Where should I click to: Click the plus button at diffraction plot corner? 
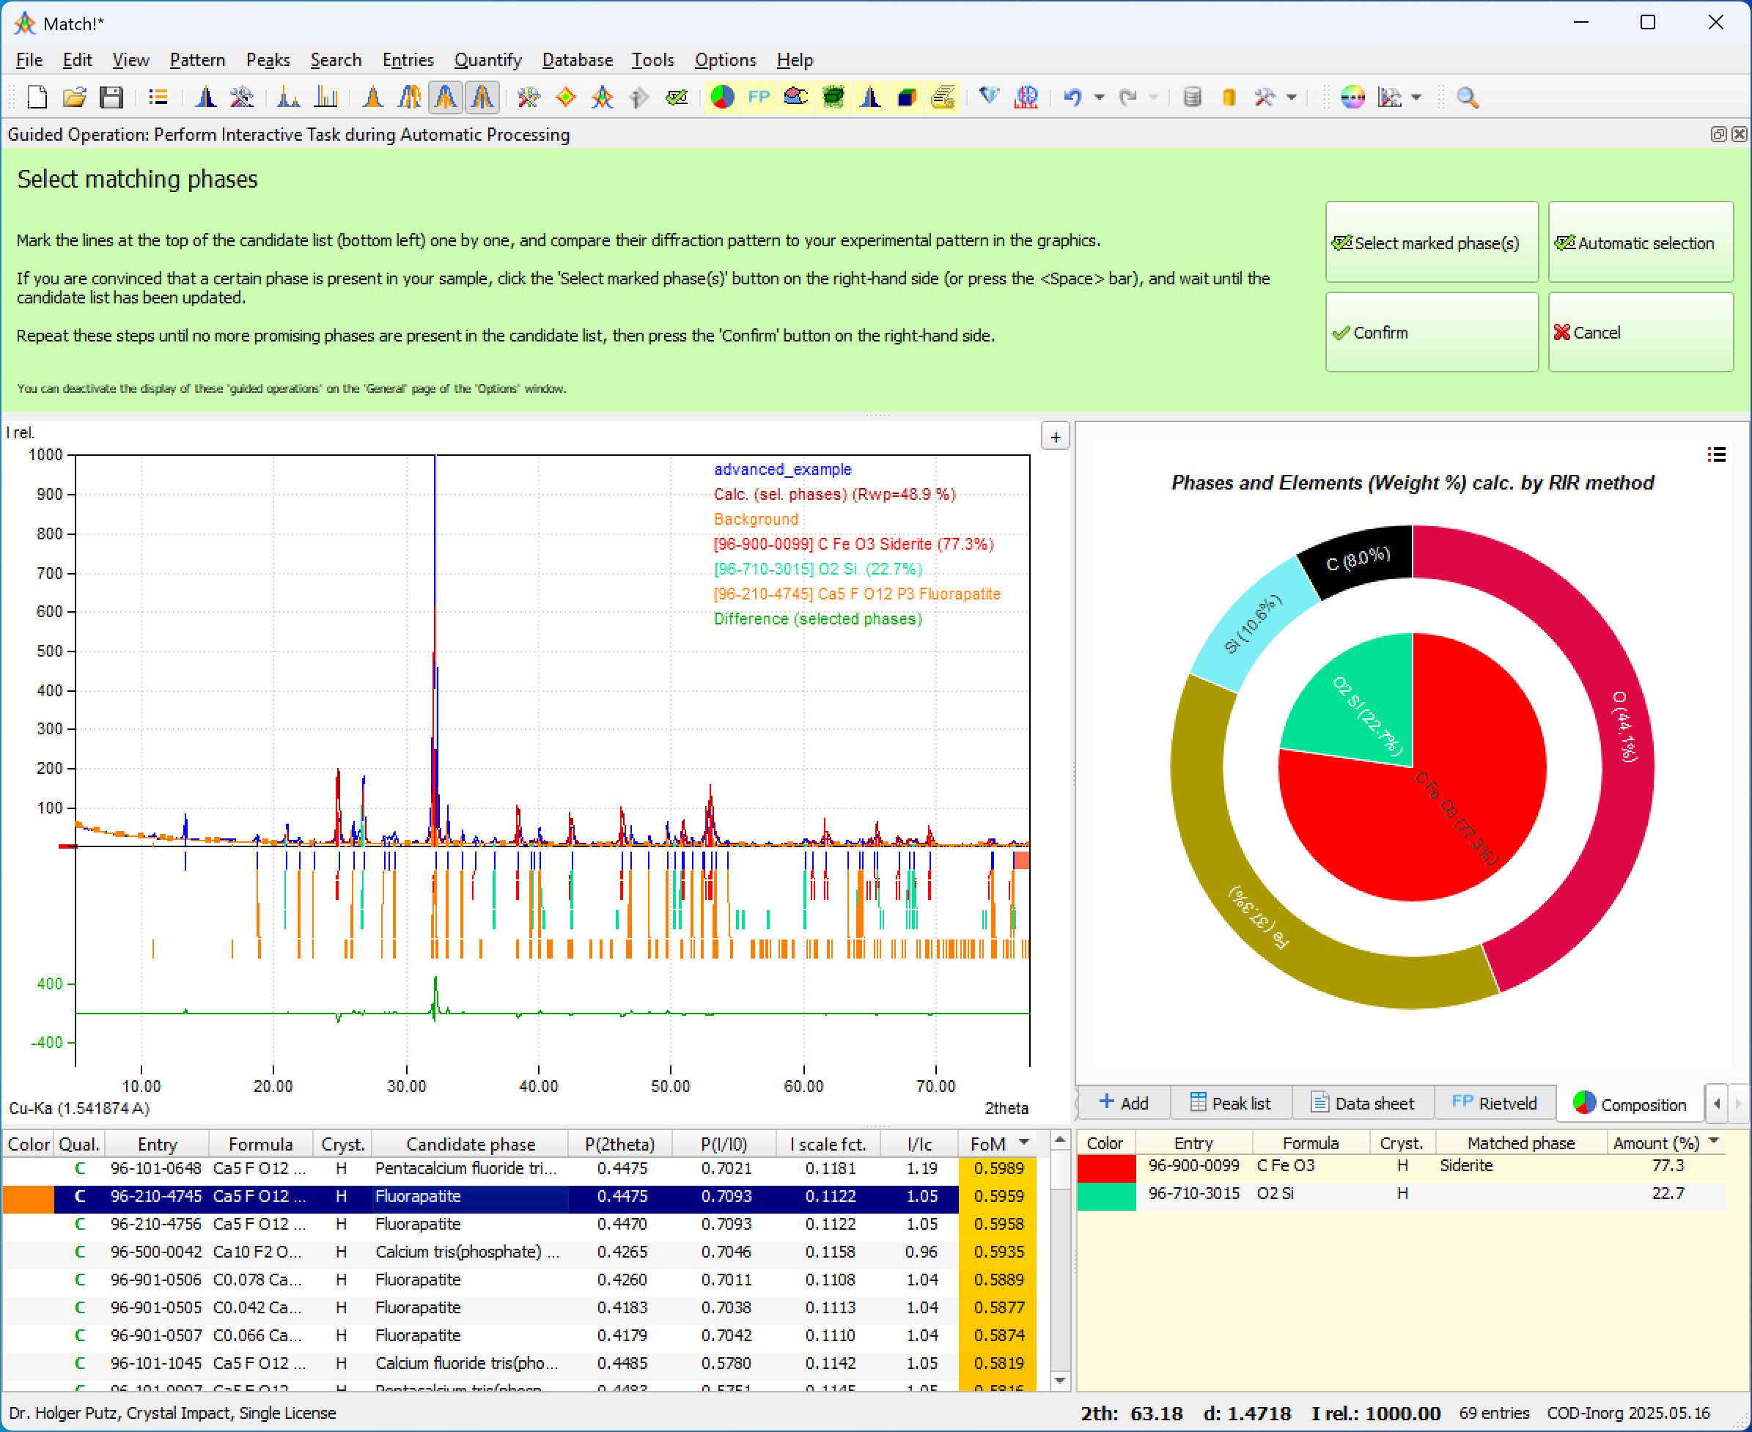(x=1056, y=436)
